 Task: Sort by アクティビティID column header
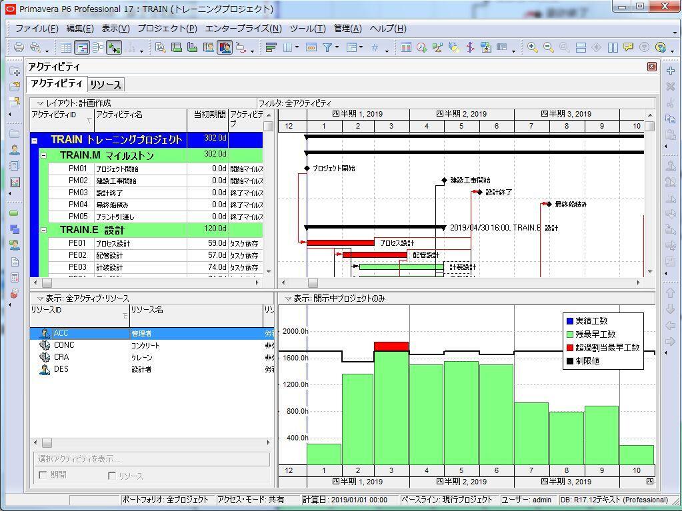62,120
